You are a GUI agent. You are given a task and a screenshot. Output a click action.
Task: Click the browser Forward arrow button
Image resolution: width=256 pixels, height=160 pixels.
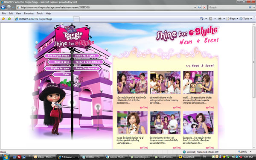pos(9,7)
